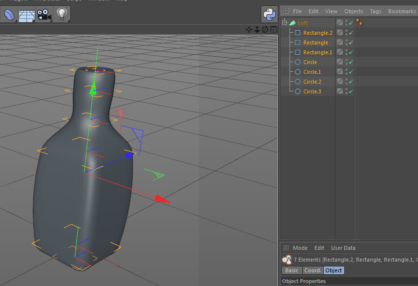This screenshot has width=418, height=286.
Task: Click the Circle.3 spline icon
Action: pos(298,91)
